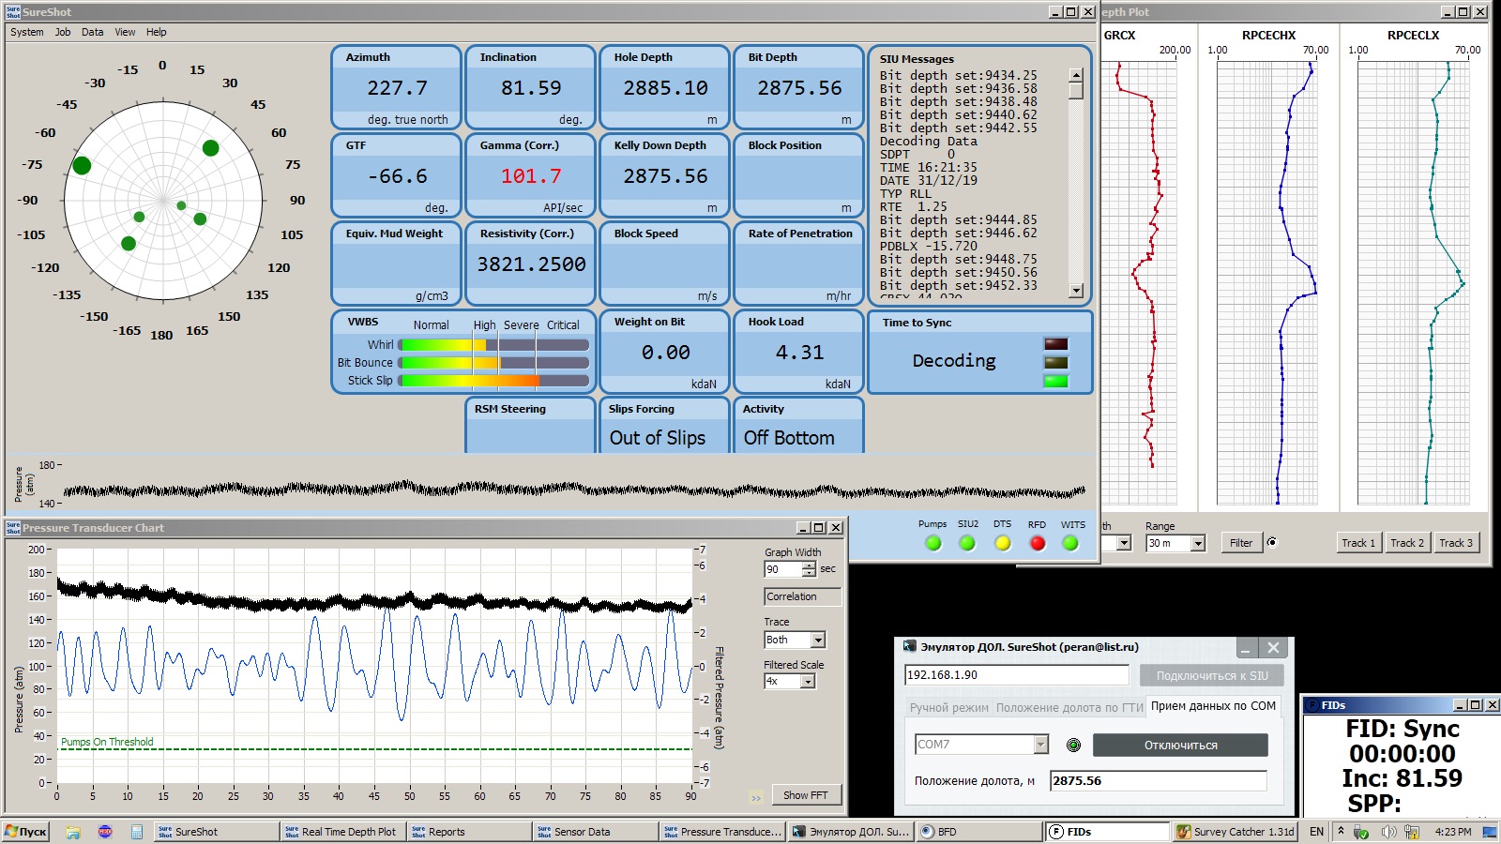Click the SureShot window title icon
The height and width of the screenshot is (844, 1501).
(x=12, y=12)
